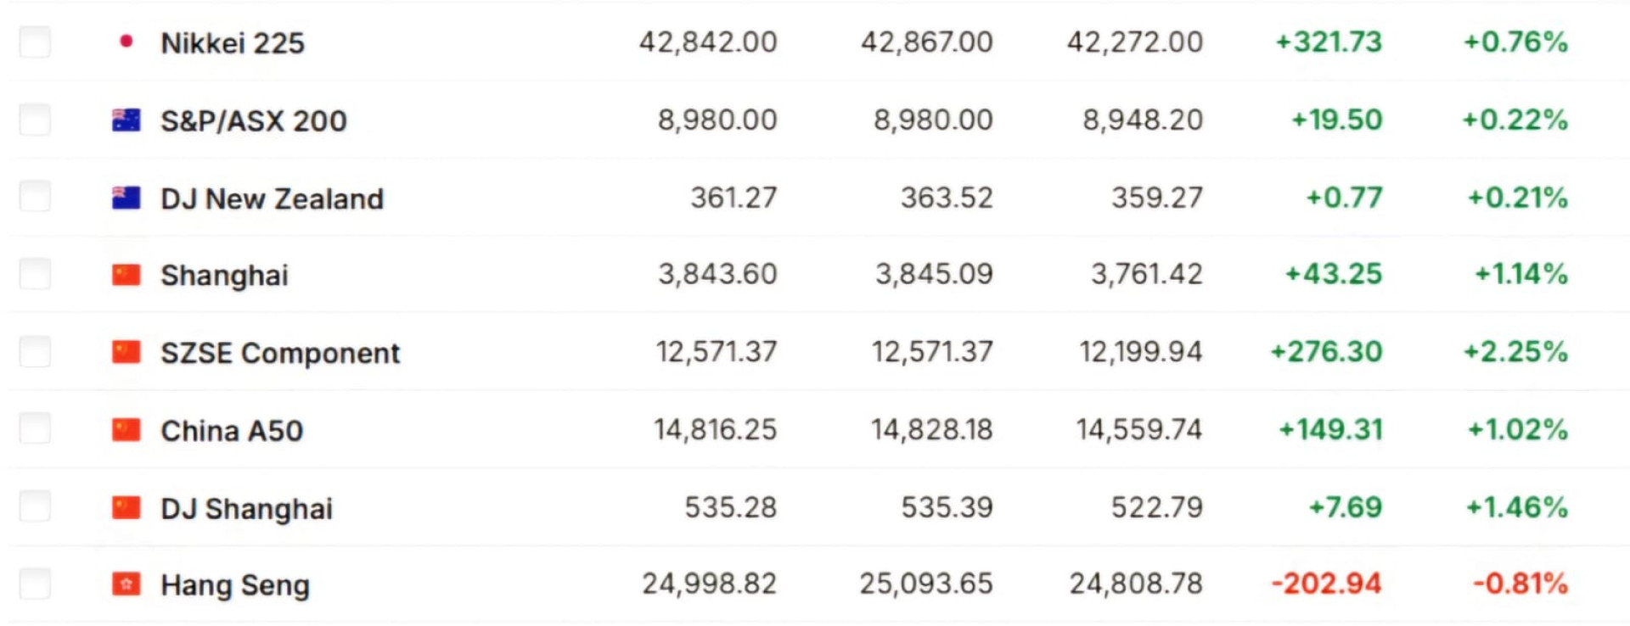
Task: Click the Japan flag icon beside Nikkei 225
Action: pyautogui.click(x=126, y=42)
